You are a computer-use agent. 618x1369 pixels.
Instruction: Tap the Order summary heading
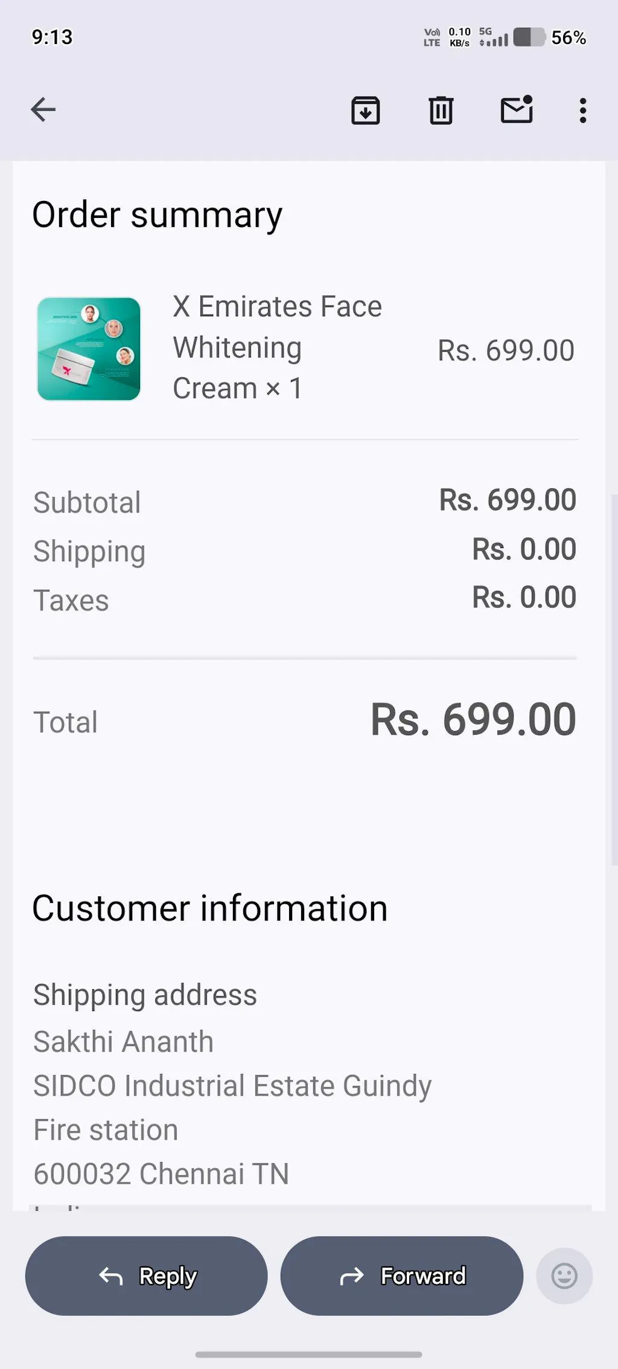[x=157, y=215]
